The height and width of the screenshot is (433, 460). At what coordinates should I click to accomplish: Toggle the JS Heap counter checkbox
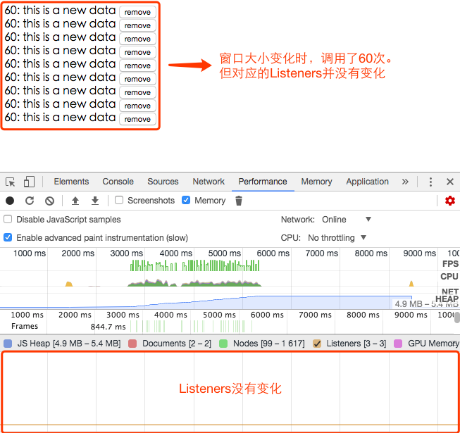(8, 344)
